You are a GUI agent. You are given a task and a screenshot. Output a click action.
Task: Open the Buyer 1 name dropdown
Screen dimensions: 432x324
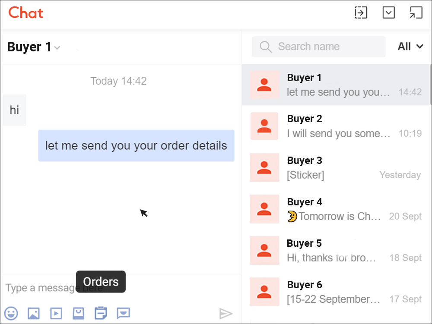pos(57,48)
